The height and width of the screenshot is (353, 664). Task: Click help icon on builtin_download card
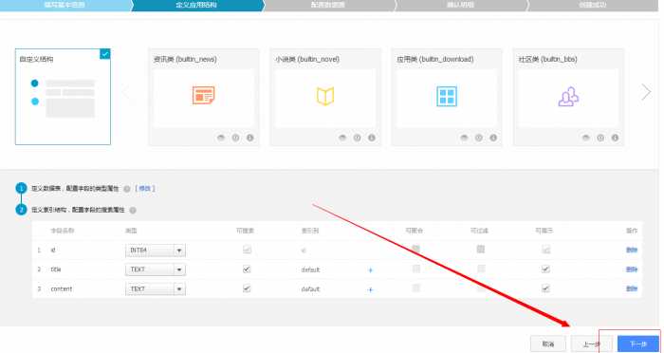tap(478, 138)
